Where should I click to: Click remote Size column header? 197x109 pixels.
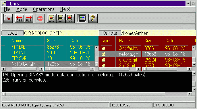[x=148, y=41]
